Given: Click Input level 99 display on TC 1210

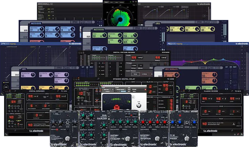Looking at the screenshot, I should pyautogui.click(x=30, y=96).
